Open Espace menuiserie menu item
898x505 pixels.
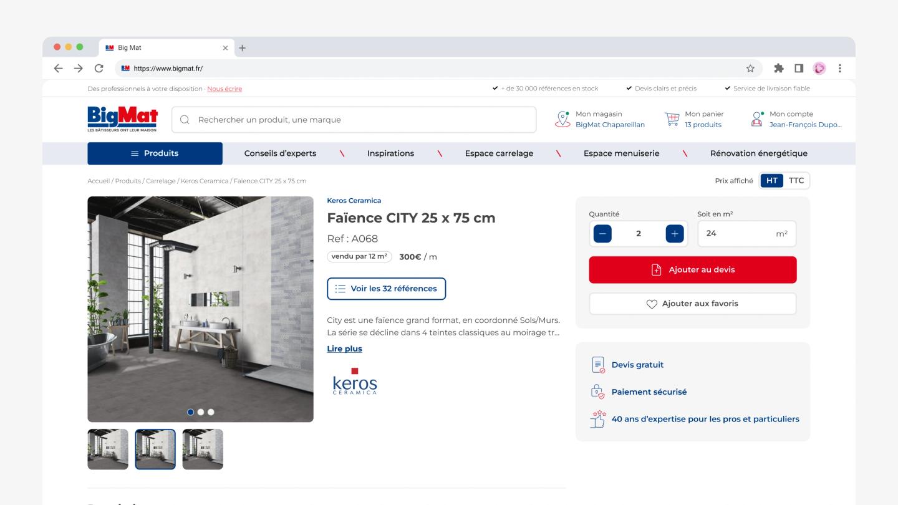621,153
